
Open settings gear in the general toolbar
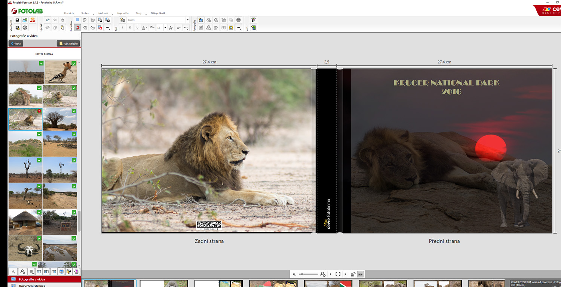click(x=25, y=28)
